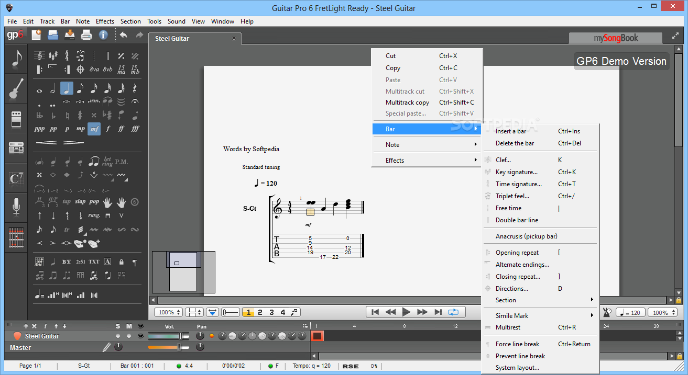Jump to start of score
Screen dimensions: 688x375
click(x=375, y=312)
